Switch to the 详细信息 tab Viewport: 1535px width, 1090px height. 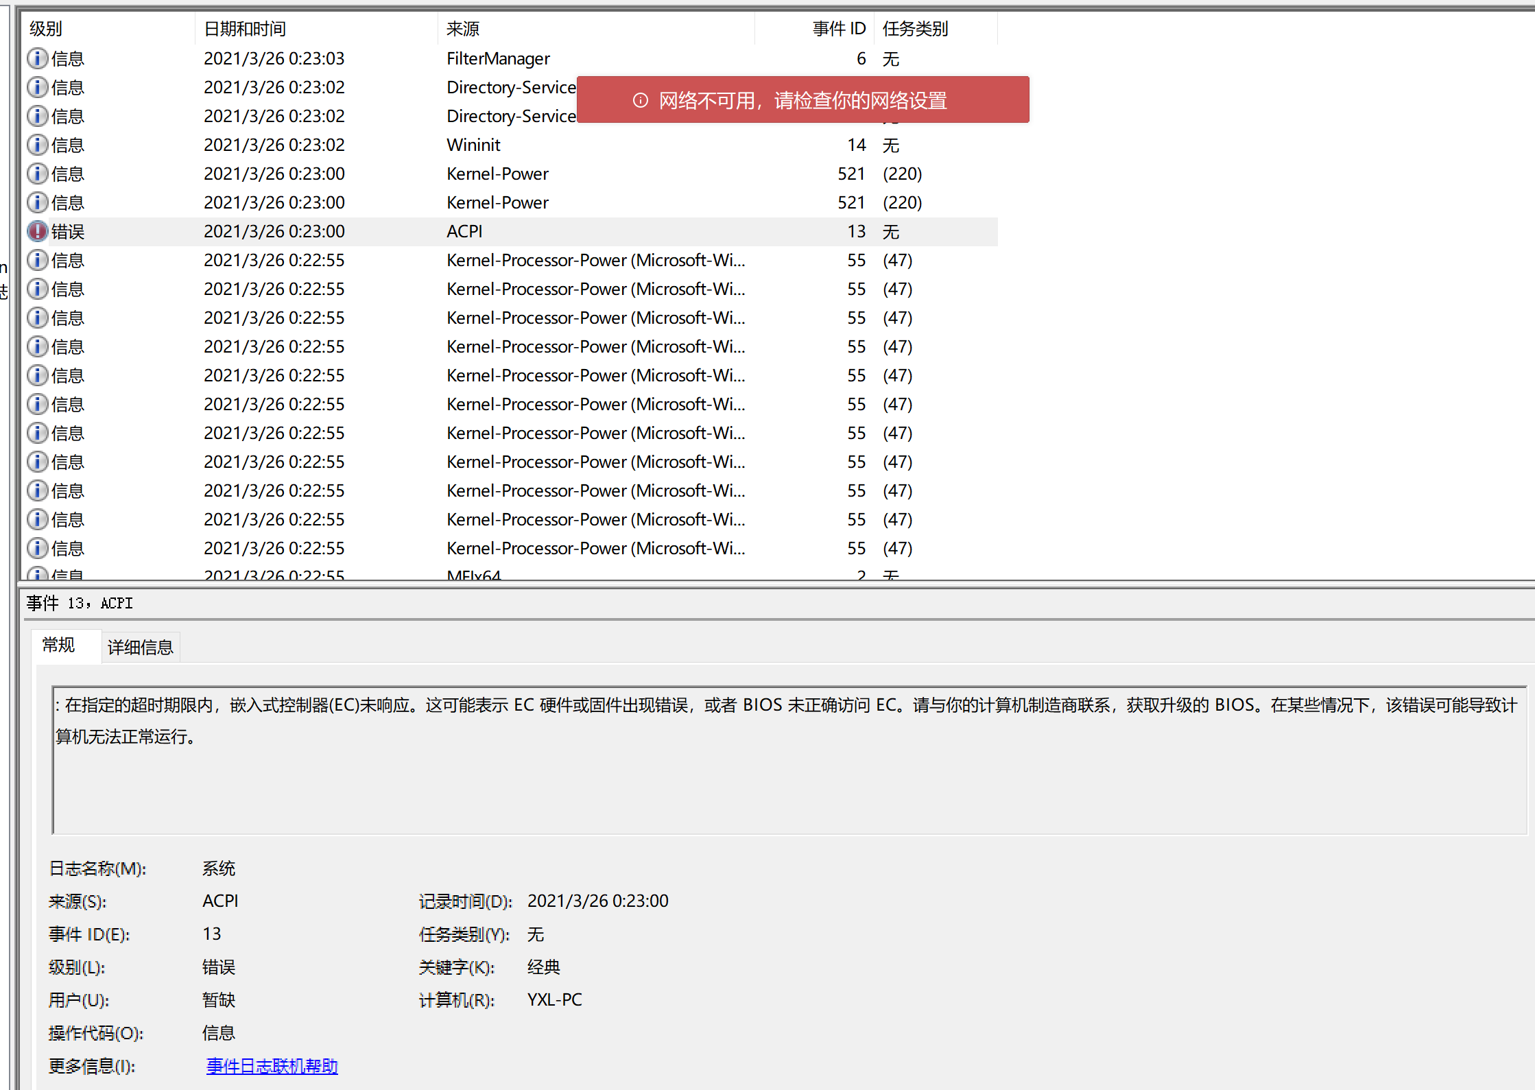(x=141, y=647)
